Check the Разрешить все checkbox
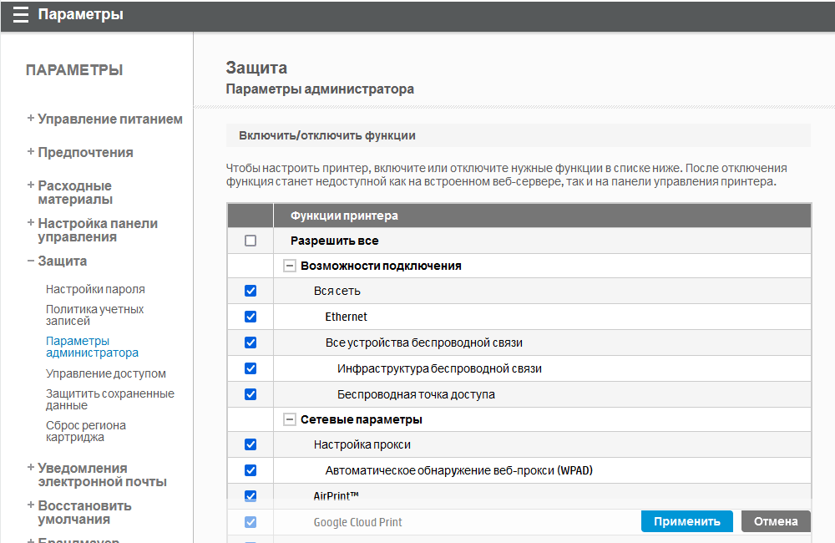Screen dimensions: 835x543 coord(250,241)
